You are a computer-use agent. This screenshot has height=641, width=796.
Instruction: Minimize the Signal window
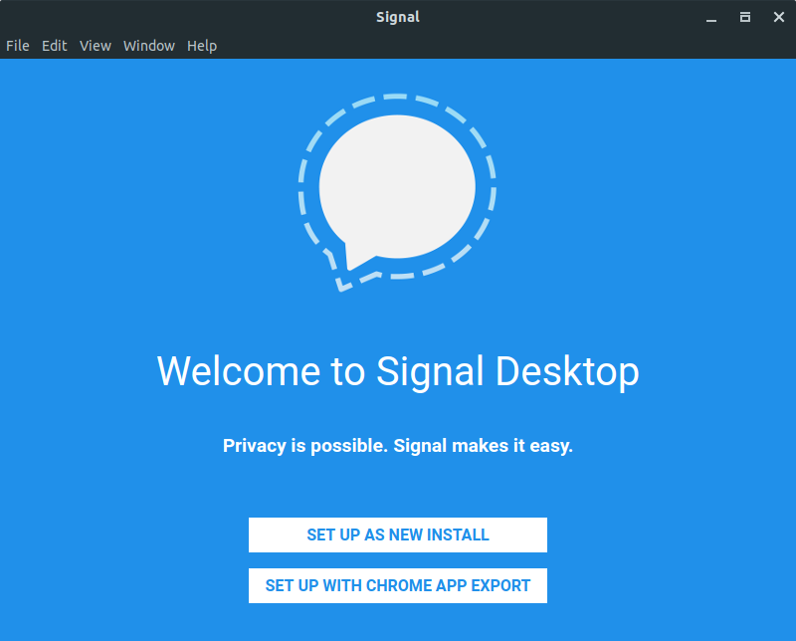(x=711, y=18)
